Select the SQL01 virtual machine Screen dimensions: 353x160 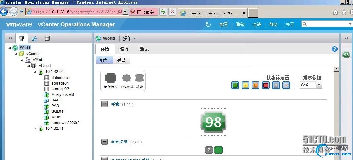[57, 111]
